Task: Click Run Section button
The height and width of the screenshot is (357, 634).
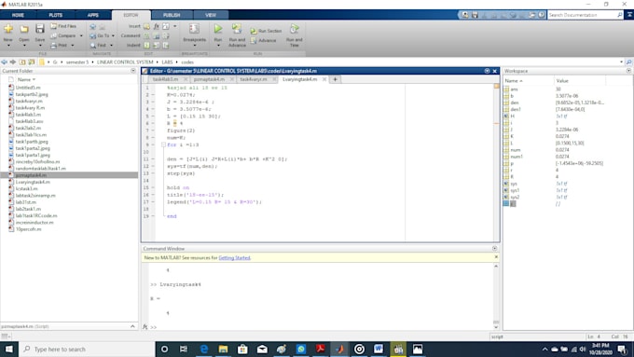Action: (266, 31)
